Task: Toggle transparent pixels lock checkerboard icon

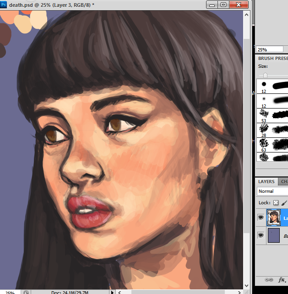Action: pos(276,203)
